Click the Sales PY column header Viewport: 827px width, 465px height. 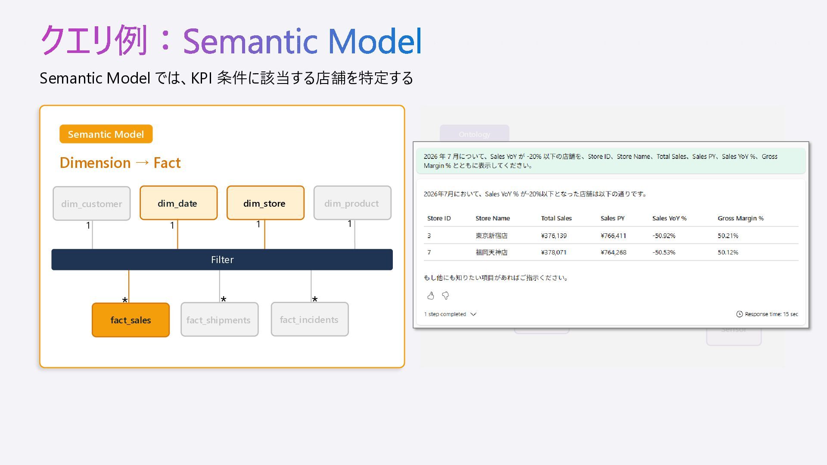point(612,218)
